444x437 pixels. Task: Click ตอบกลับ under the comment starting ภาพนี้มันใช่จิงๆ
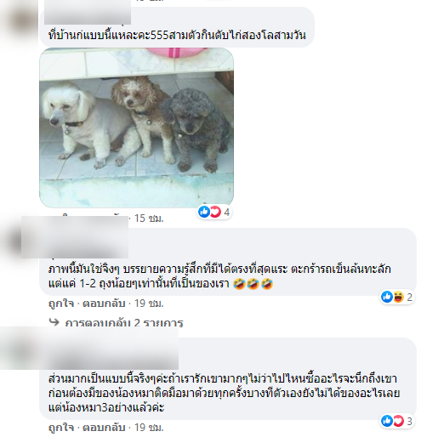coord(104,304)
